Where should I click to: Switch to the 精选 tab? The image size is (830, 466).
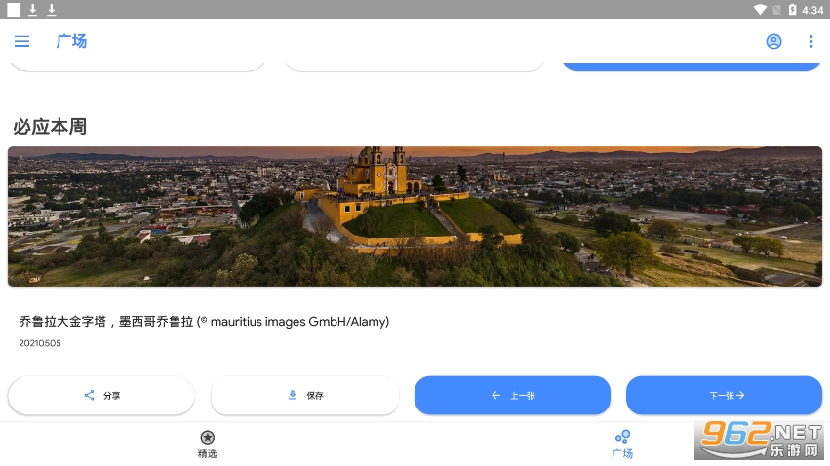207,444
